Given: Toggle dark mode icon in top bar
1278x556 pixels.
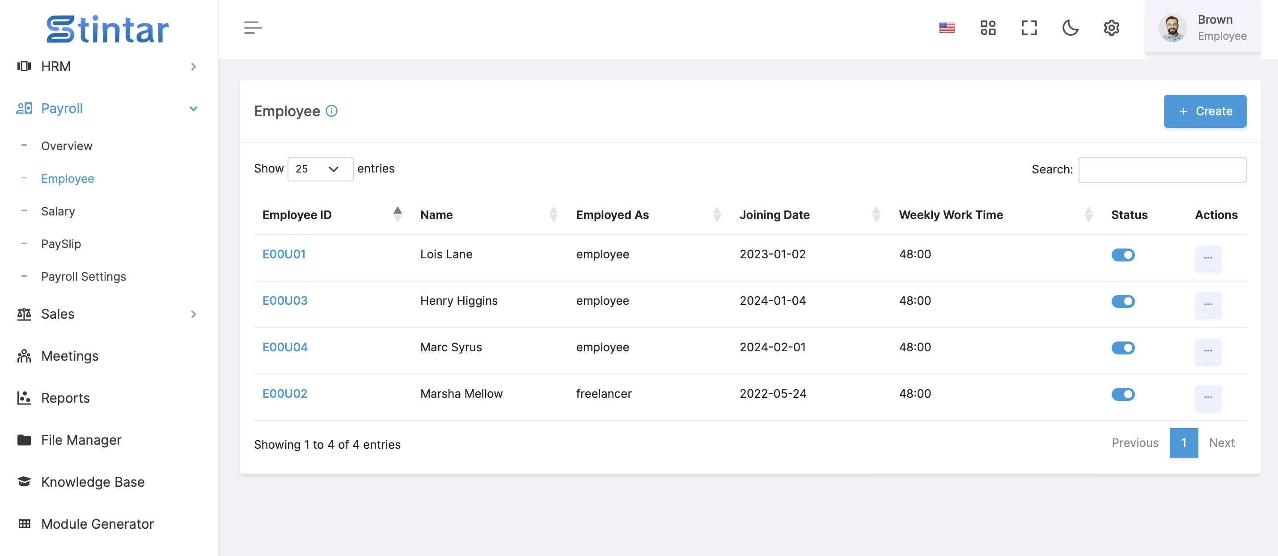Looking at the screenshot, I should pos(1070,27).
